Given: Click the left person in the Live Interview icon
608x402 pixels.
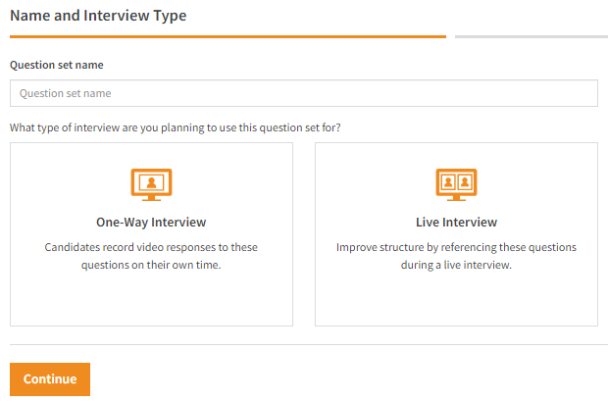Looking at the screenshot, I should (x=448, y=182).
